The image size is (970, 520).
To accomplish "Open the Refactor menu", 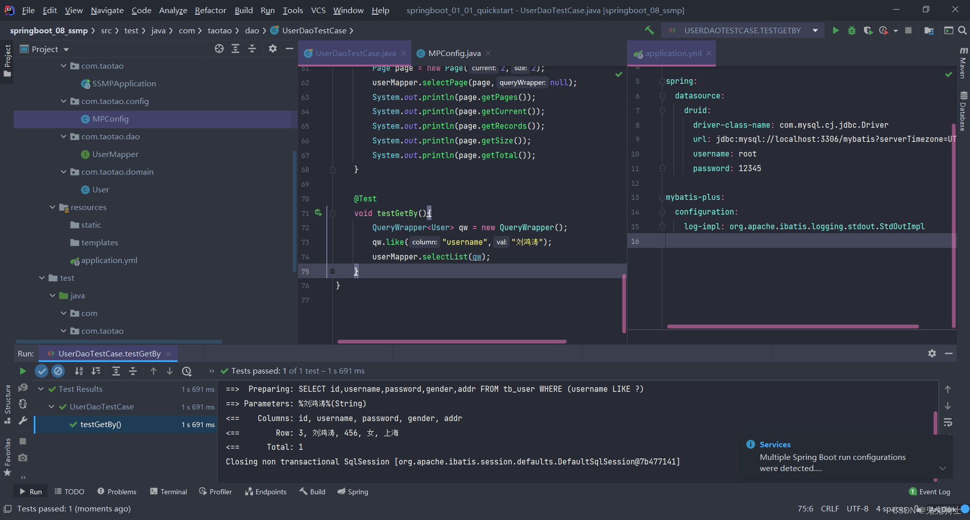I will tap(210, 10).
